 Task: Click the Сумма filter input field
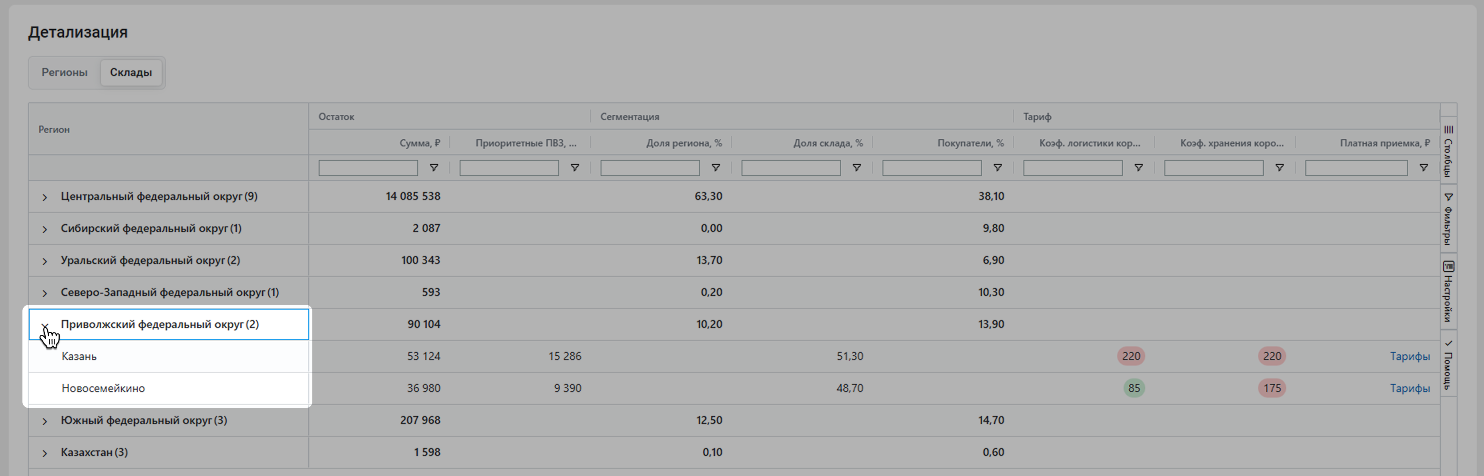coord(368,168)
